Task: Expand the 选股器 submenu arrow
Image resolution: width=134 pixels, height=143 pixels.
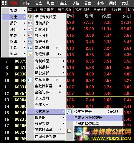Action: [64, 117]
